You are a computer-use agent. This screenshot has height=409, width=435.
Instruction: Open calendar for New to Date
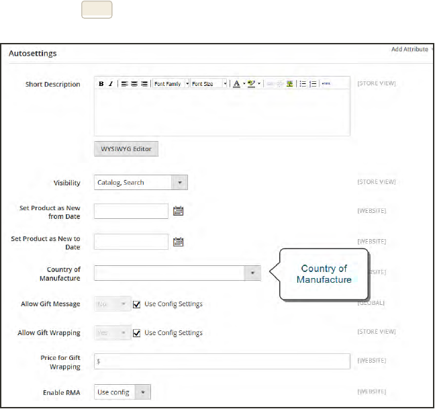click(x=179, y=242)
